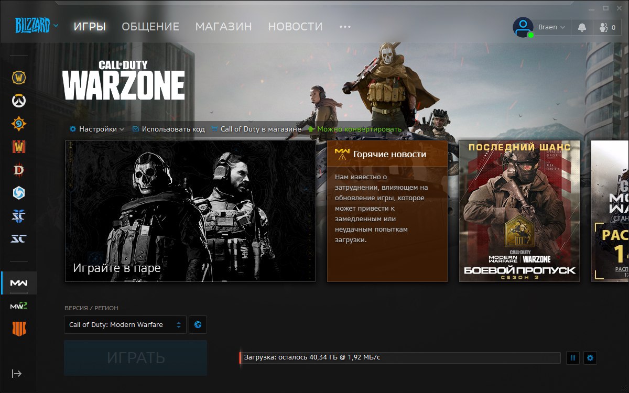Open the Боевой пропуск Сезон 3 promo
The image size is (629, 393).
[519, 211]
